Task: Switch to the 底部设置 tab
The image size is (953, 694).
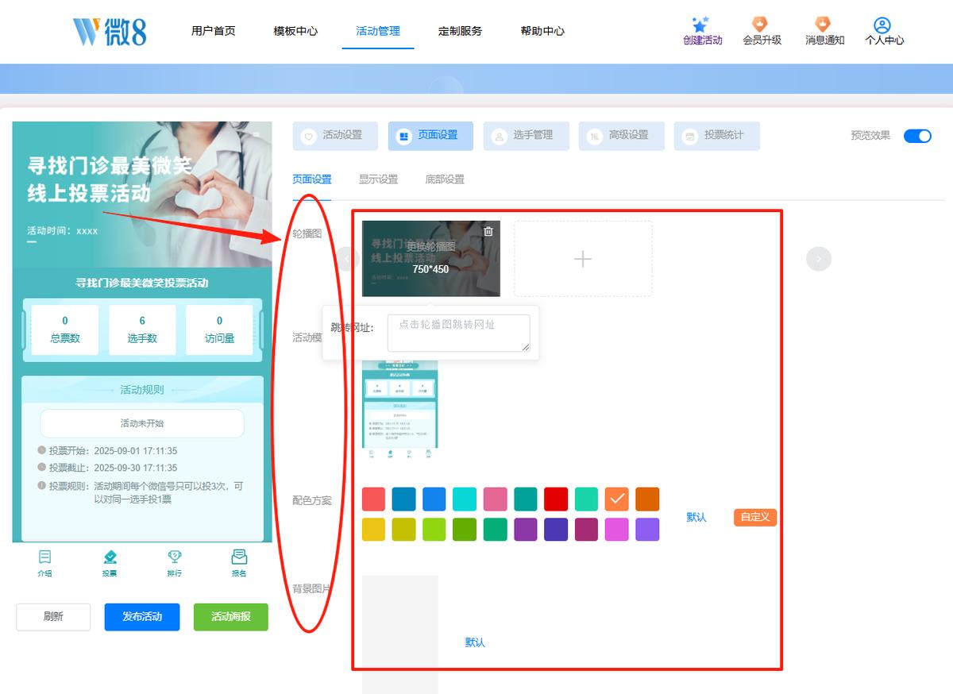Action: 445,179
